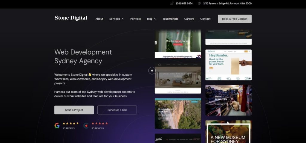Click the circular cursor indicator icon

point(152,71)
